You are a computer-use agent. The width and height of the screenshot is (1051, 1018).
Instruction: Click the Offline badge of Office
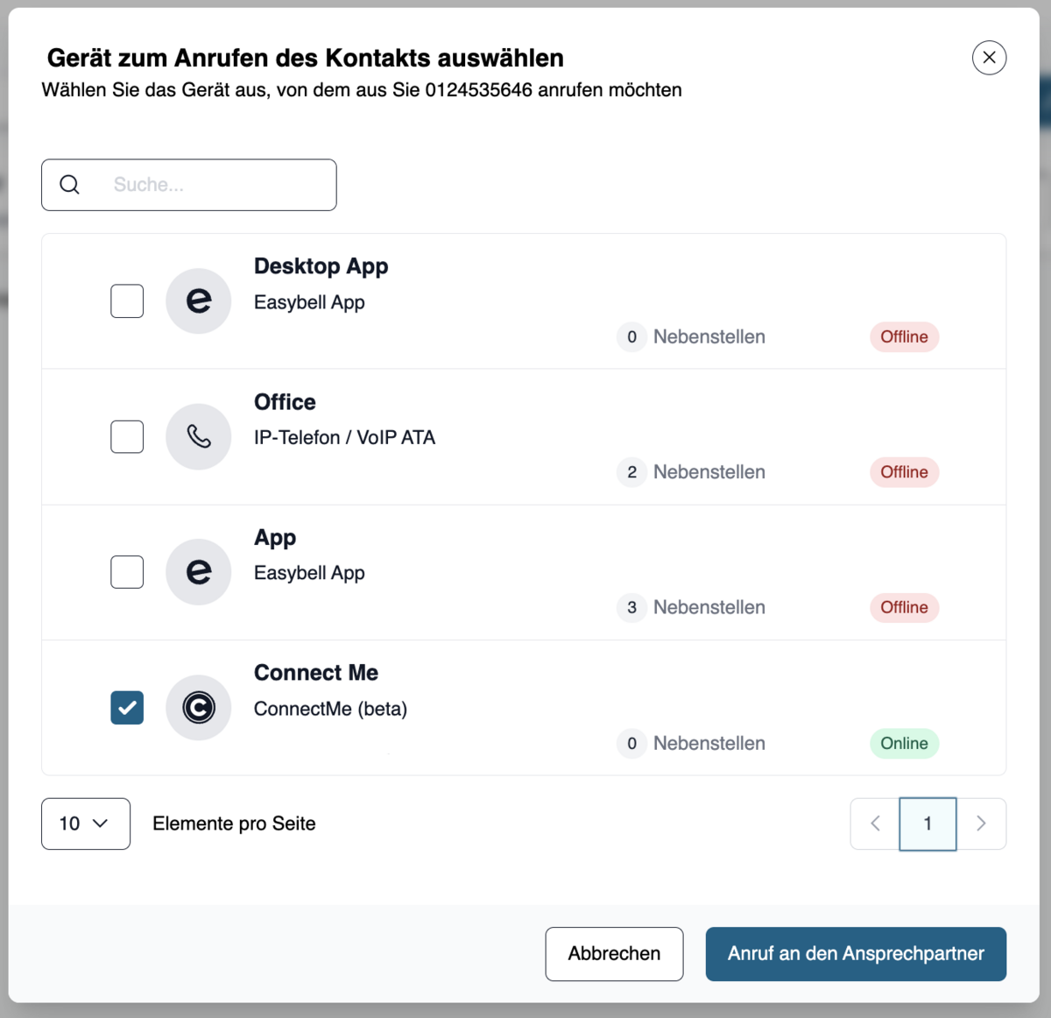pyautogui.click(x=904, y=472)
